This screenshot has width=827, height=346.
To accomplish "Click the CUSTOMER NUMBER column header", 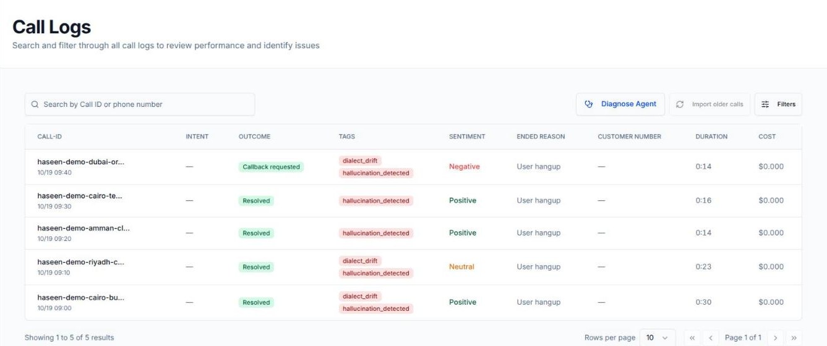I will pos(629,137).
